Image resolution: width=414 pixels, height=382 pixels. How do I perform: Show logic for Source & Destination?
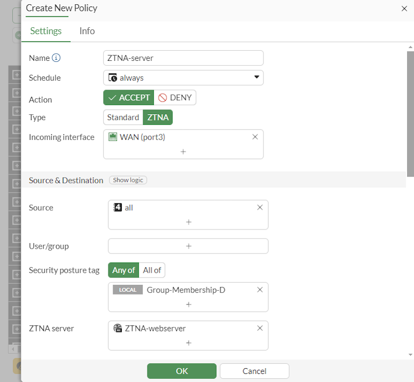(128, 180)
